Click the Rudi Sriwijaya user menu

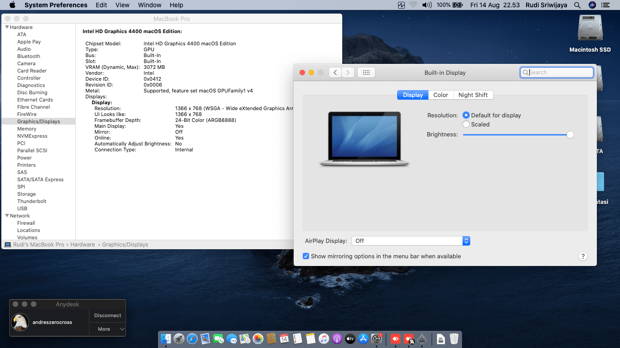(x=546, y=5)
